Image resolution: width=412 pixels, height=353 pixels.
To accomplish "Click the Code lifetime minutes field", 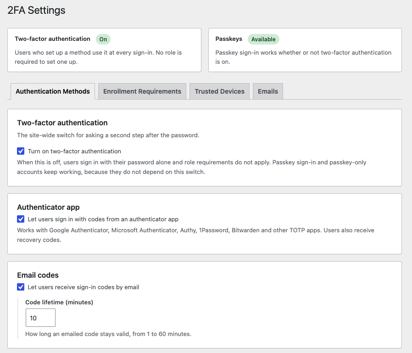I will click(x=40, y=318).
